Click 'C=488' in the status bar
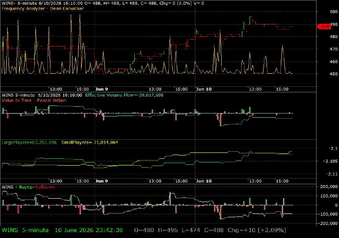339x238 pixels. 214,230
